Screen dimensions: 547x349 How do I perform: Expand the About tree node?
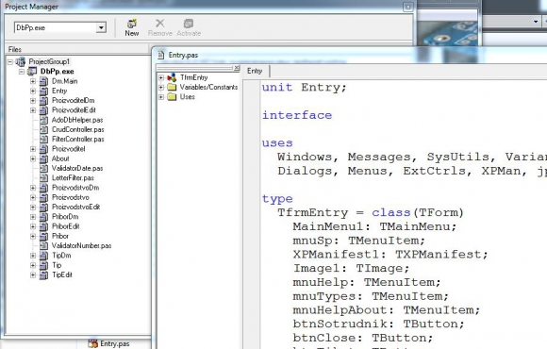click(33, 158)
